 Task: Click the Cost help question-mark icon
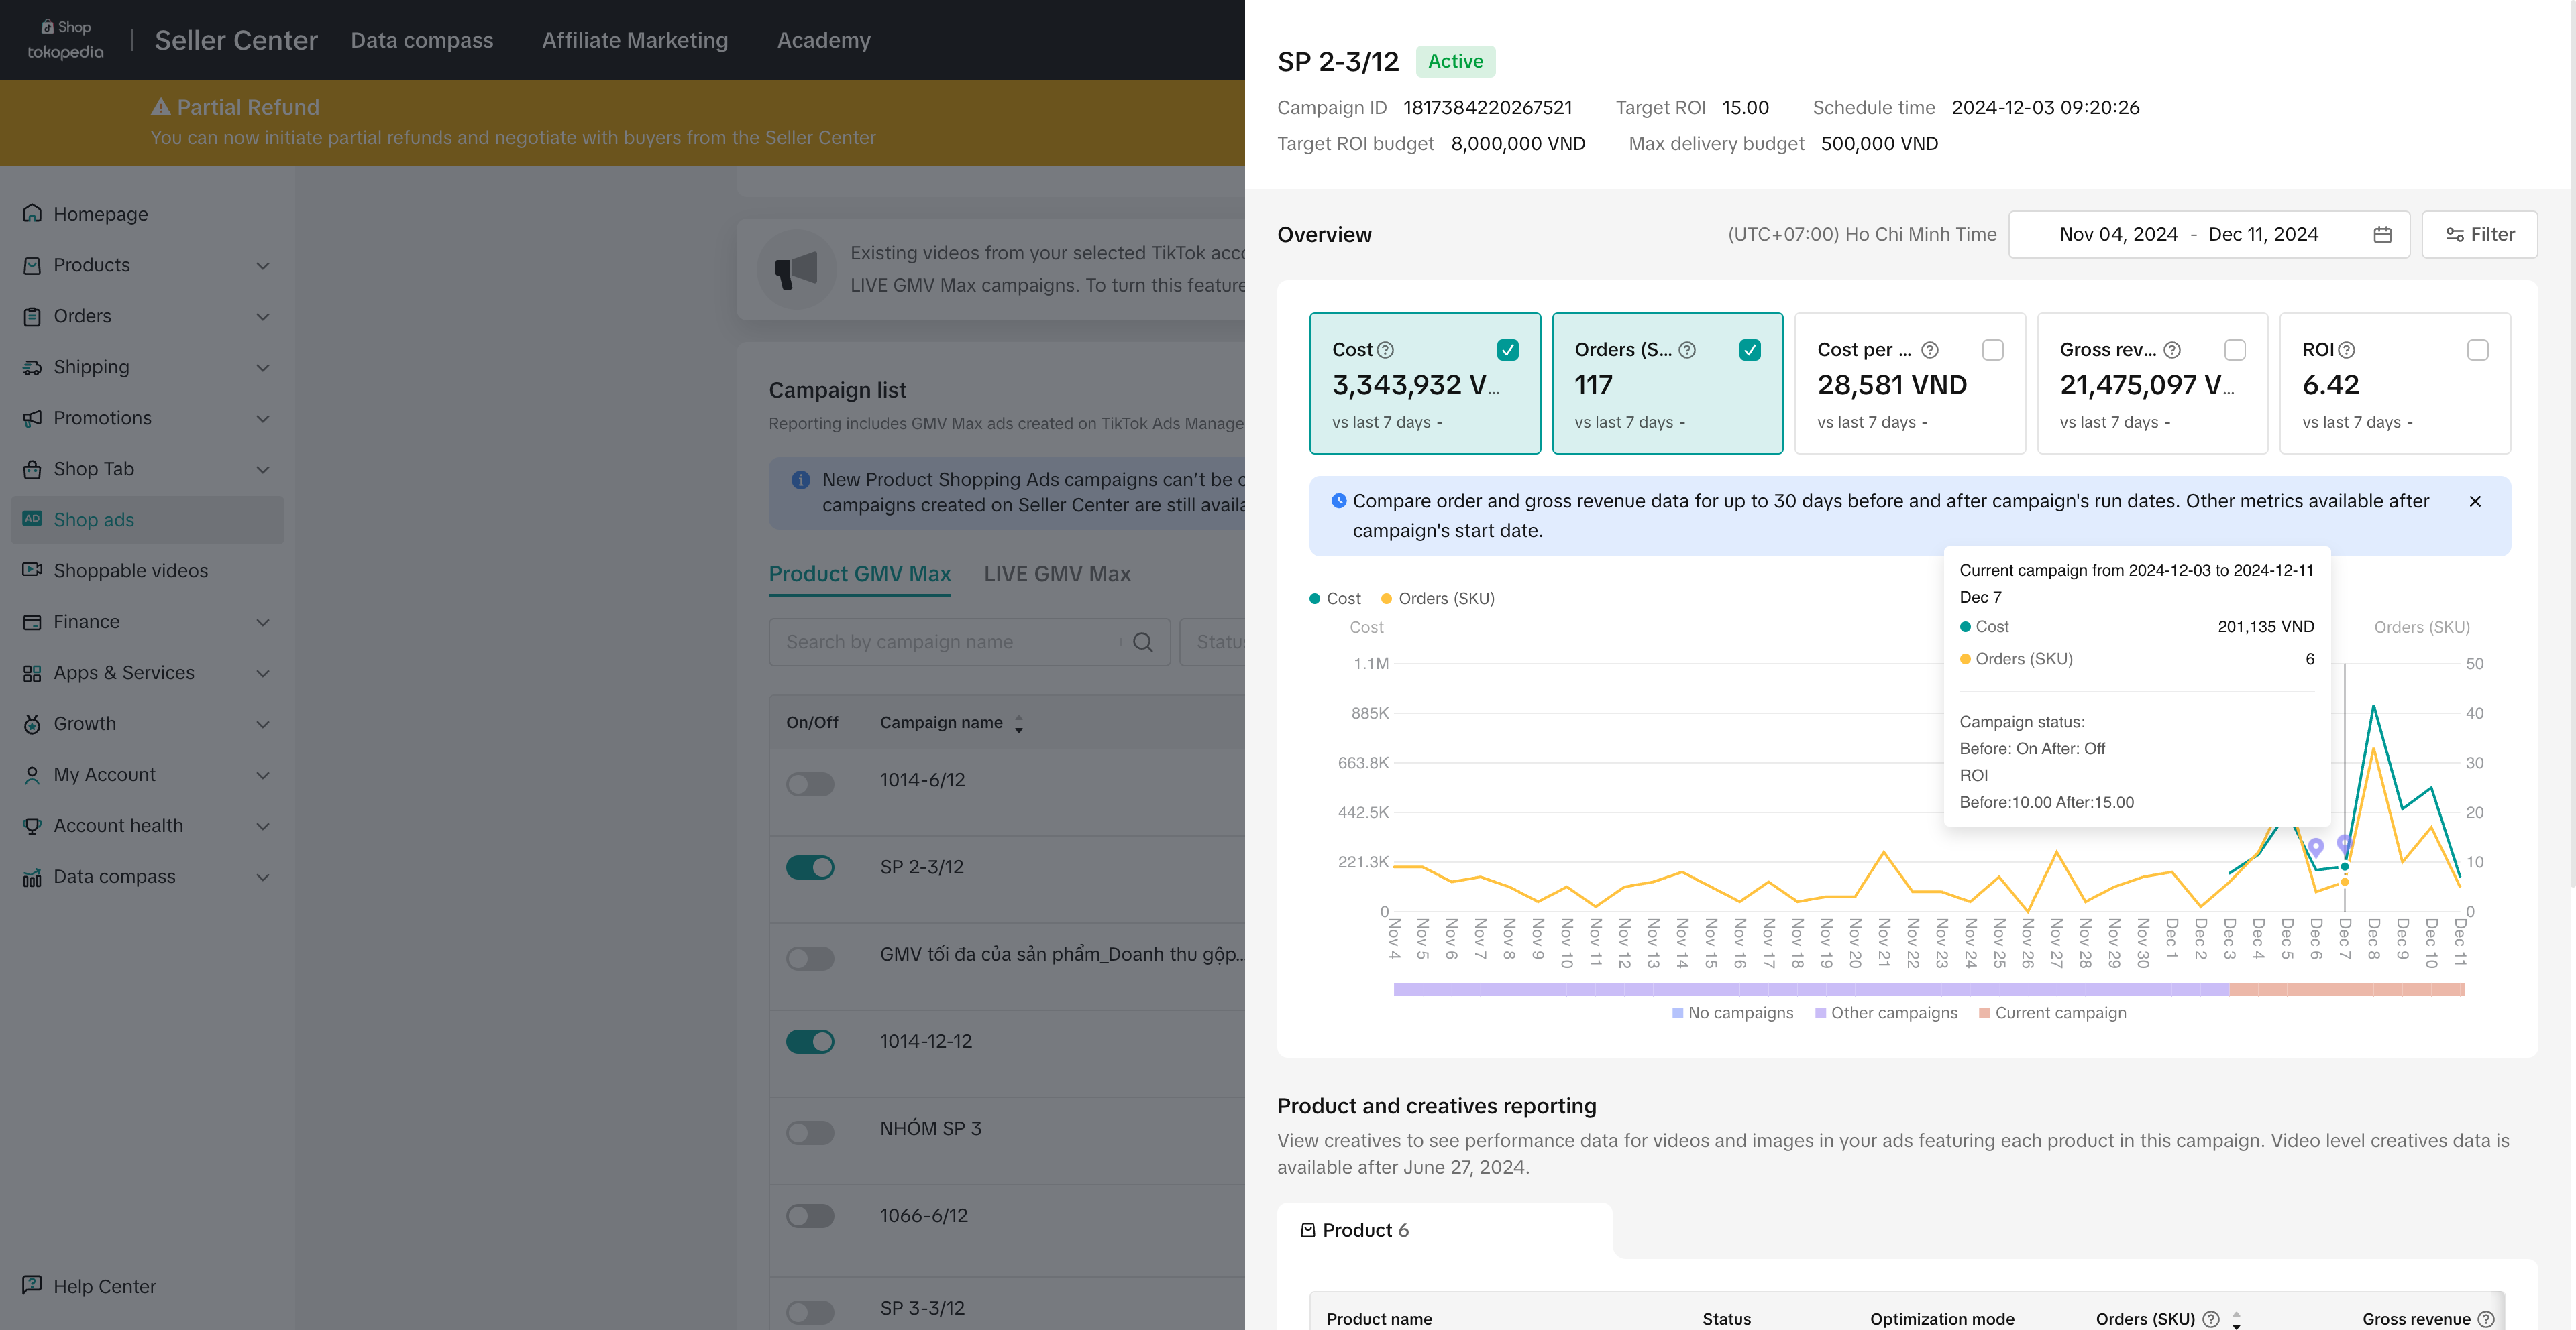pyautogui.click(x=1385, y=350)
